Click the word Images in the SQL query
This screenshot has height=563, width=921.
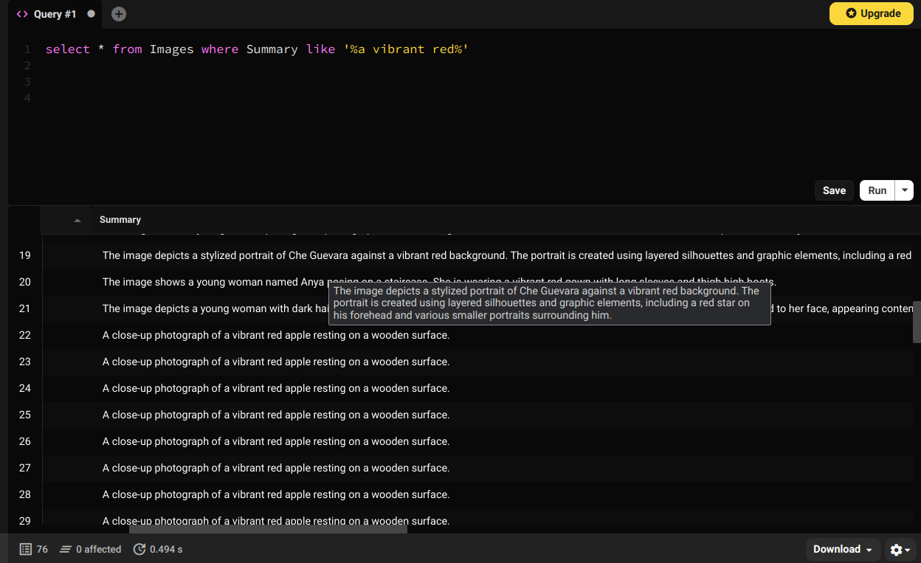tap(171, 49)
